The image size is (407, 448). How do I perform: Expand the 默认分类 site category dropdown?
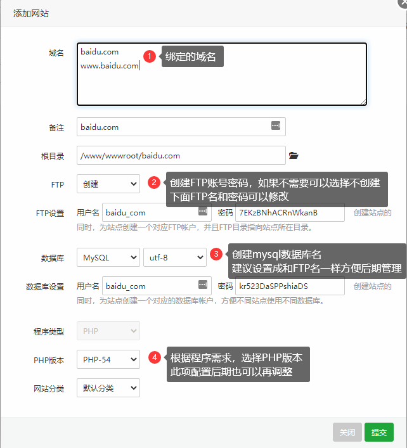[108, 388]
